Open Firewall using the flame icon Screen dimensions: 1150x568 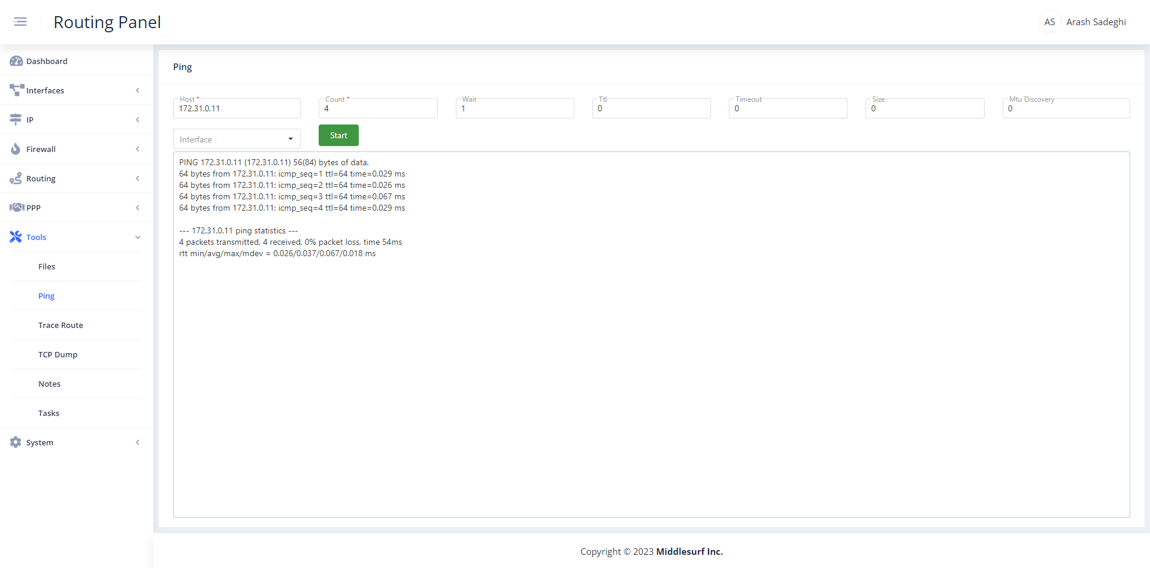(x=15, y=148)
